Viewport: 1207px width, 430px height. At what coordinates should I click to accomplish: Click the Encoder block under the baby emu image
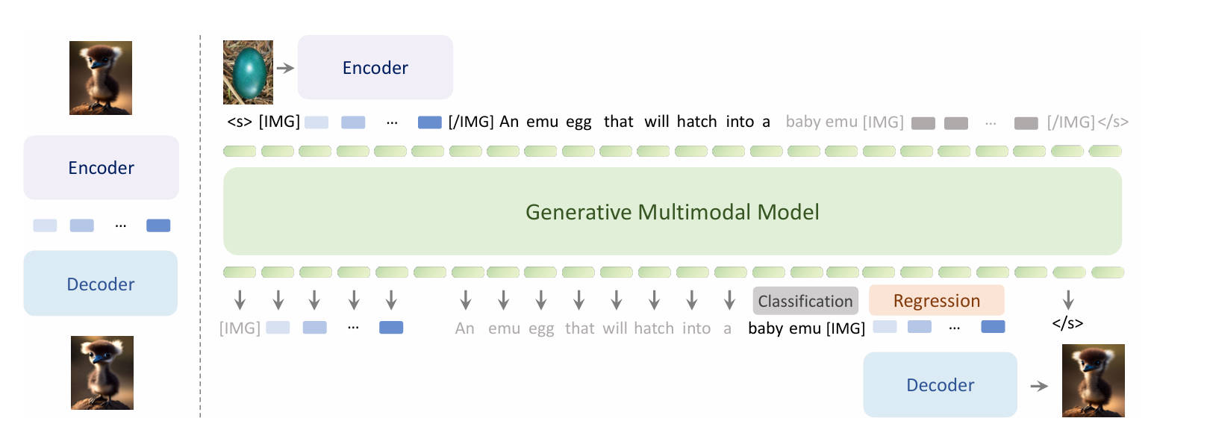pos(101,168)
